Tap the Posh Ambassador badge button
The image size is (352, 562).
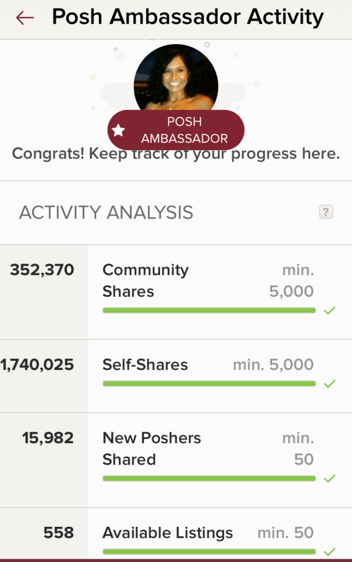pyautogui.click(x=176, y=130)
